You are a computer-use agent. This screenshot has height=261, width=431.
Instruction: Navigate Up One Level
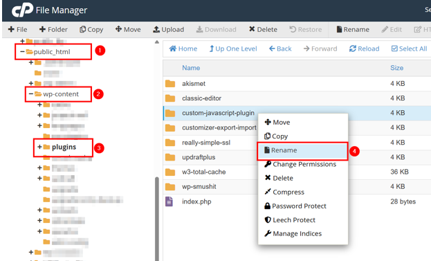233,48
